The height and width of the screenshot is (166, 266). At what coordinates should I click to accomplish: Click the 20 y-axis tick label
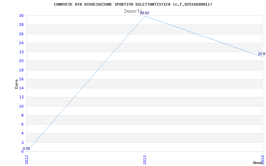click(x=21, y=61)
